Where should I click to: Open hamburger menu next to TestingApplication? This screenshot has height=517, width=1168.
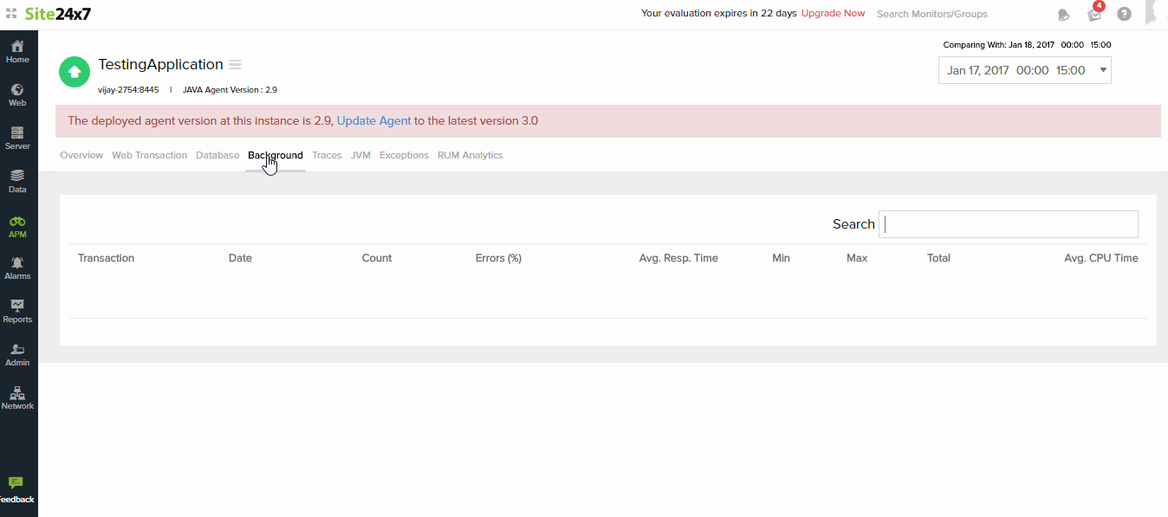[235, 65]
